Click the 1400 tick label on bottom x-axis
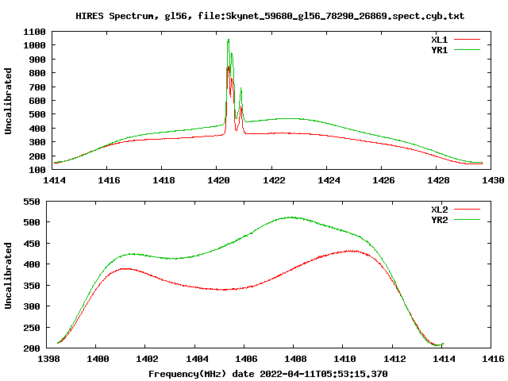The width and height of the screenshot is (508, 381). click(x=98, y=359)
